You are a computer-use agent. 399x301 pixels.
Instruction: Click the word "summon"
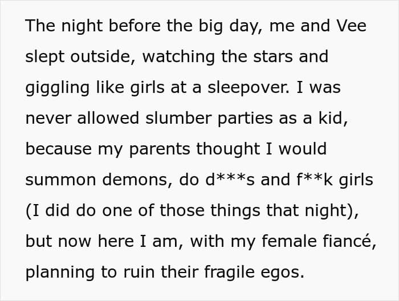[x=58, y=180]
